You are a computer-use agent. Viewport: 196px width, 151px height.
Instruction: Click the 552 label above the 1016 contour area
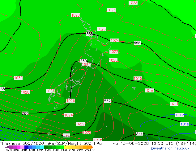(x=107, y=101)
